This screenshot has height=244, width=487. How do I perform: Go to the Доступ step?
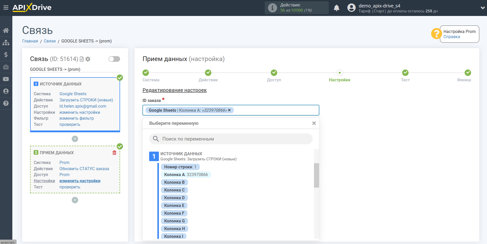click(x=274, y=73)
